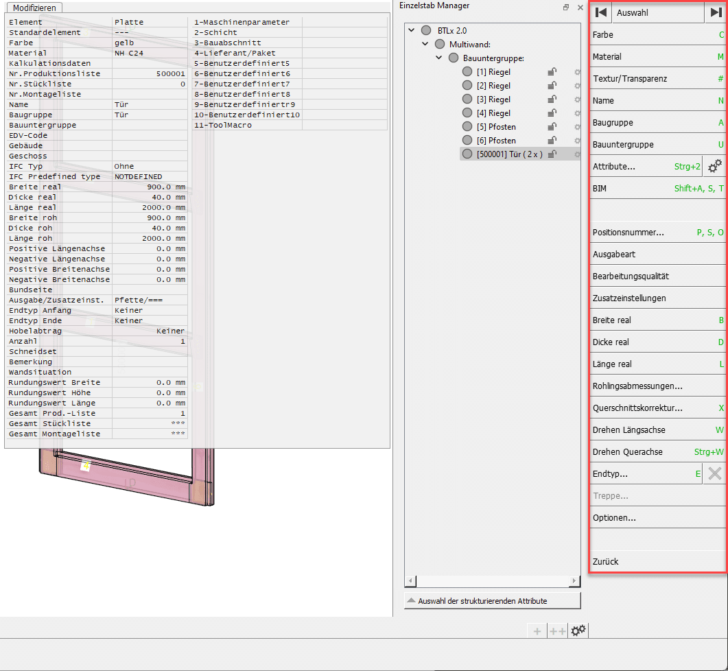Click 11-ToolMacro row label
This screenshot has width=728, height=671.
click(x=223, y=125)
